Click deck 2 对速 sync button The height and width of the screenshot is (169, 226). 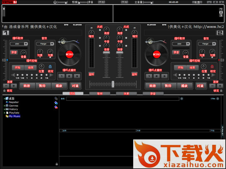coord(201,86)
